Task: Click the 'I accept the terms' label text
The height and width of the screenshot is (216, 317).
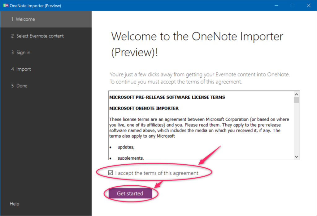Action: [x=157, y=173]
